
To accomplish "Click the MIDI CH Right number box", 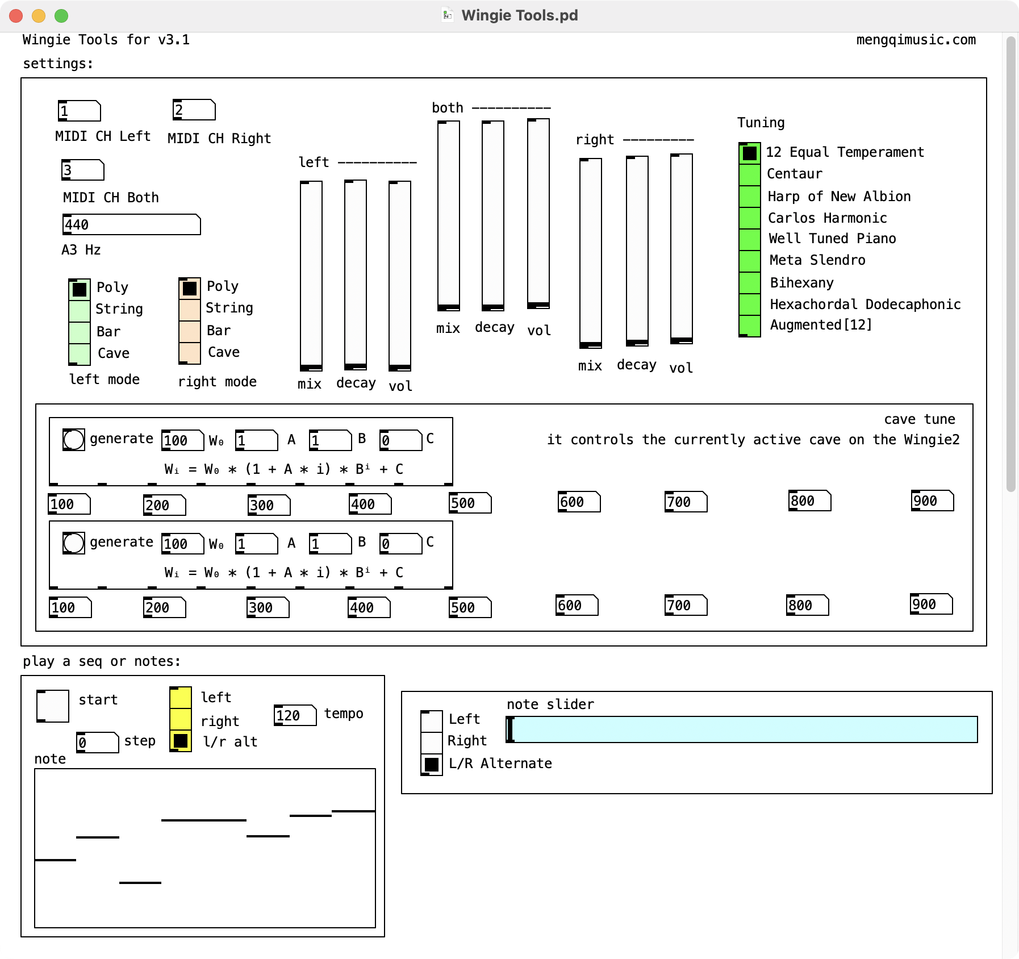I will (194, 110).
